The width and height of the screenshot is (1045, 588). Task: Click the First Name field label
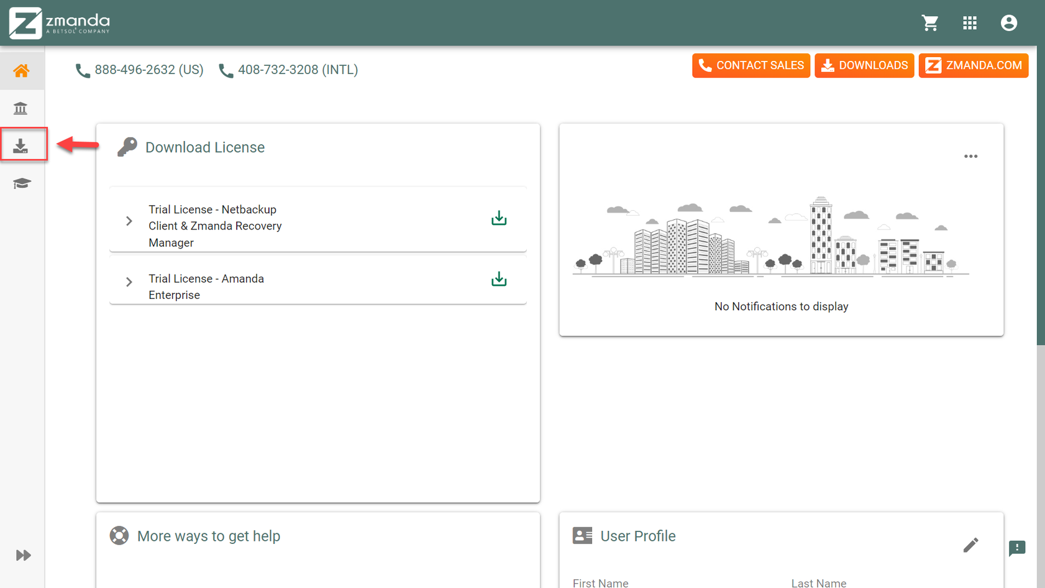pos(600,582)
